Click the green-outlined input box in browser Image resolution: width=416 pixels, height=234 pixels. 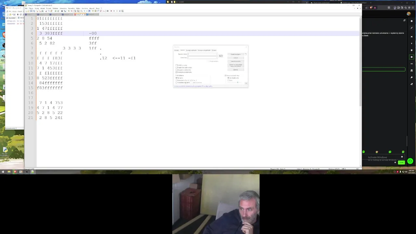click(x=384, y=70)
